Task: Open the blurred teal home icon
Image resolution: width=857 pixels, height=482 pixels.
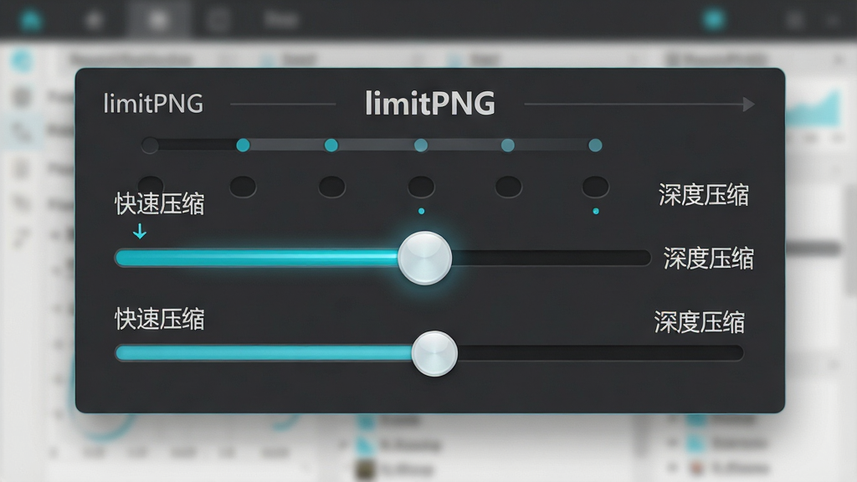Action: (x=31, y=20)
